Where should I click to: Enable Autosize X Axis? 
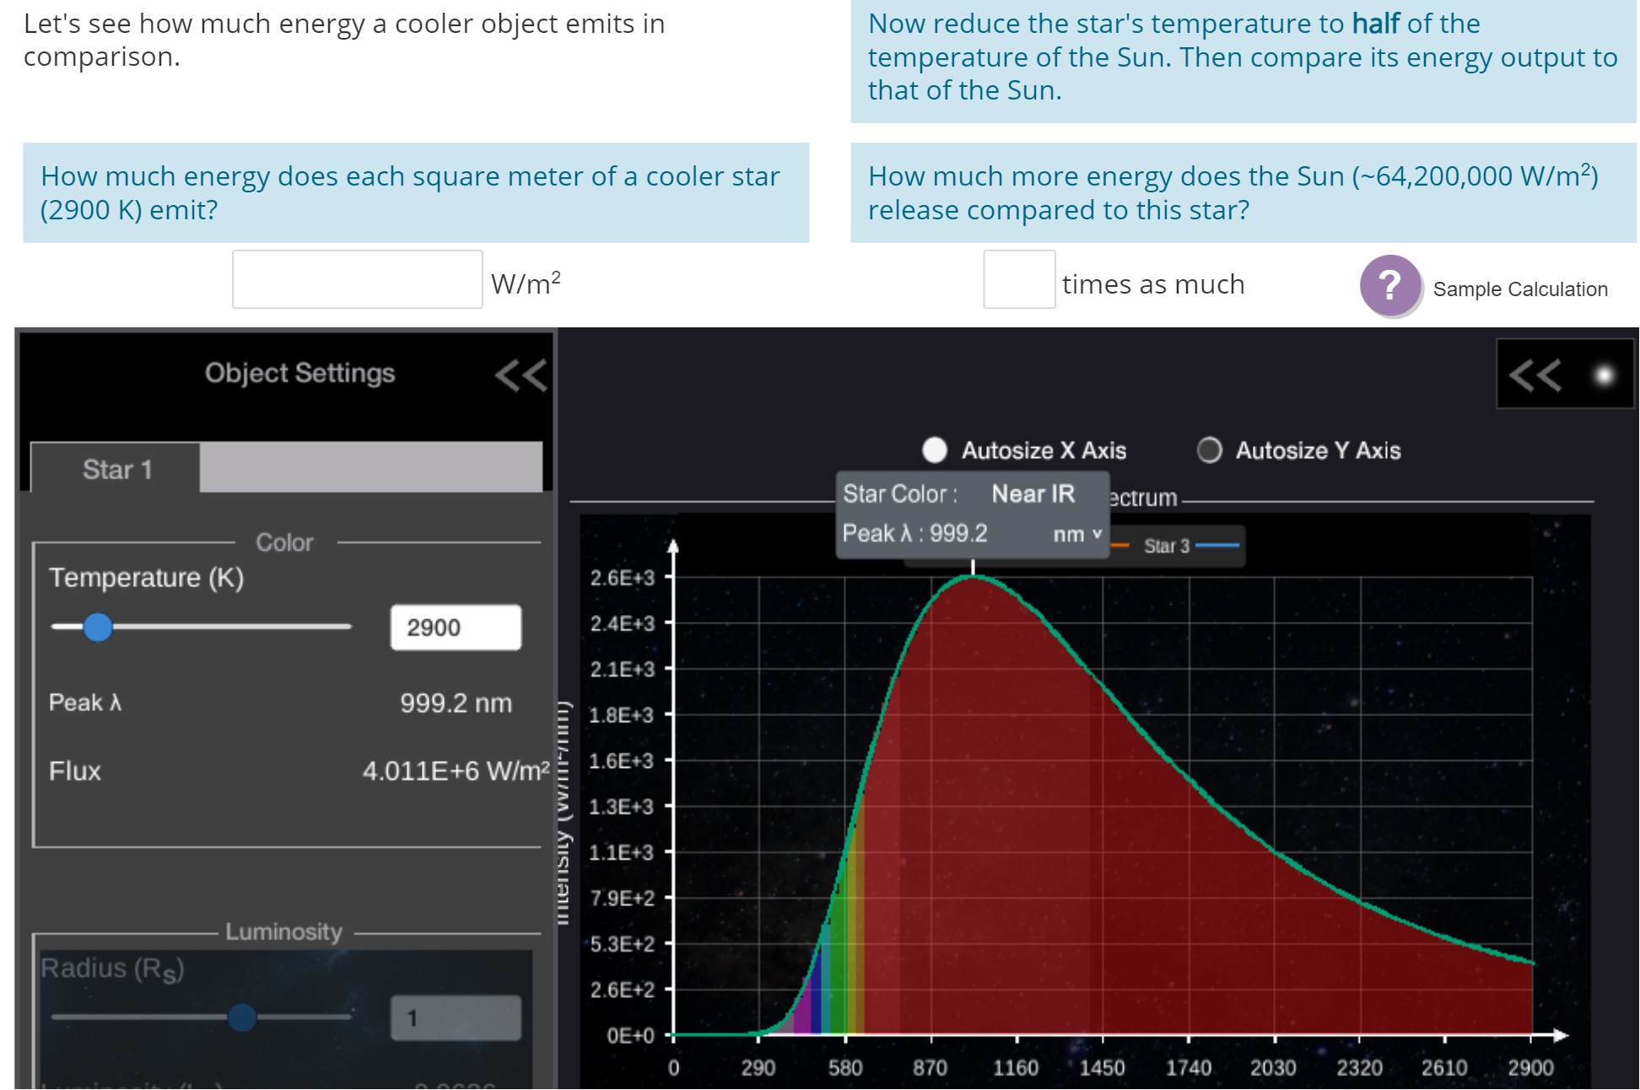tap(934, 451)
